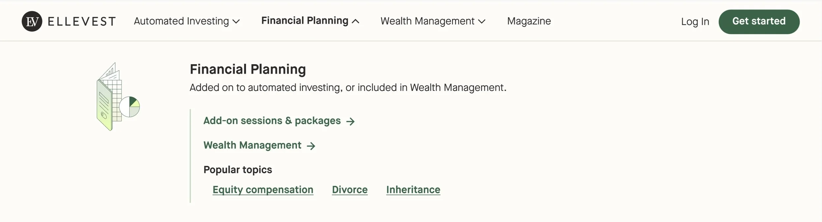Open the Add-on sessions & packages link
The width and height of the screenshot is (822, 222).
272,121
